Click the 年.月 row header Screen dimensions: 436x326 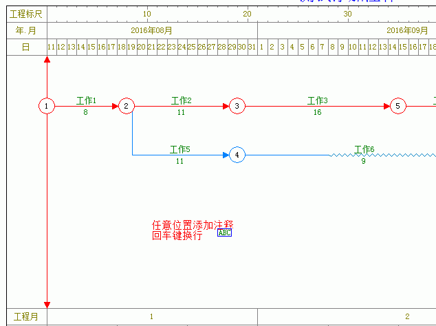click(x=27, y=30)
